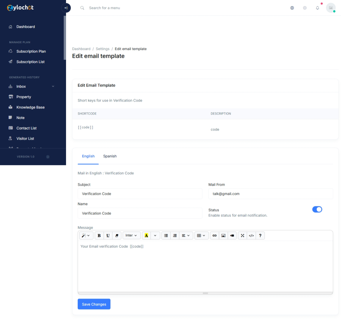Viewport: 341px width, 336px height.
Task: Go to Settings via the breadcrumb
Action: (x=103, y=49)
